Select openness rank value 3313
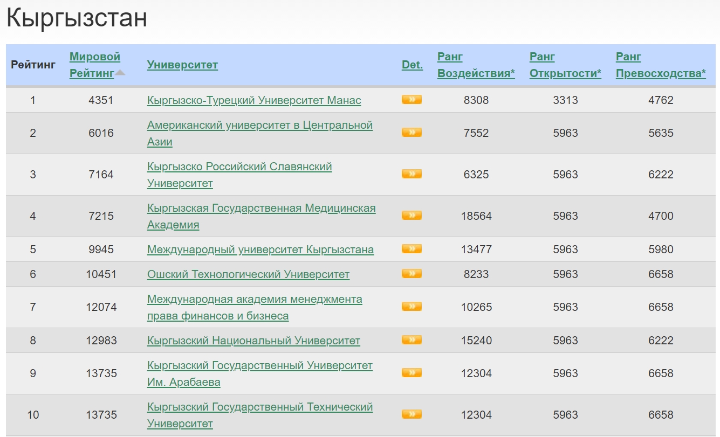This screenshot has height=437, width=720. coord(565,100)
